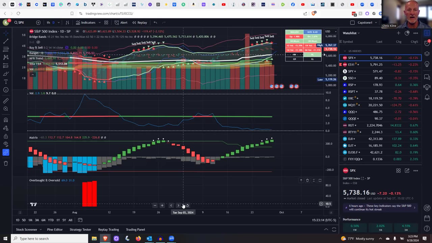Toggle visibility of BvB indicator
The height and width of the screenshot is (243, 432).
click(x=38, y=42)
